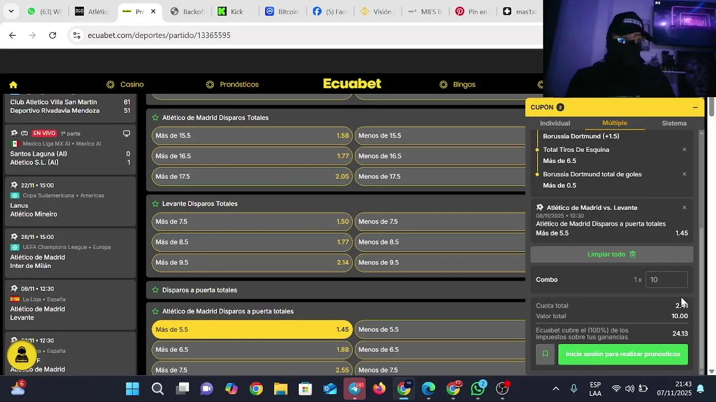716x402 pixels.
Task: Favorite the Disparos a puerta totales header
Action: pyautogui.click(x=155, y=290)
